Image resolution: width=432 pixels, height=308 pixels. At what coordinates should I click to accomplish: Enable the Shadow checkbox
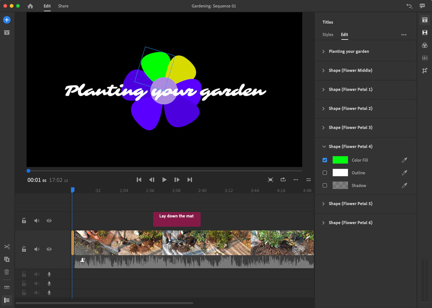(x=325, y=185)
